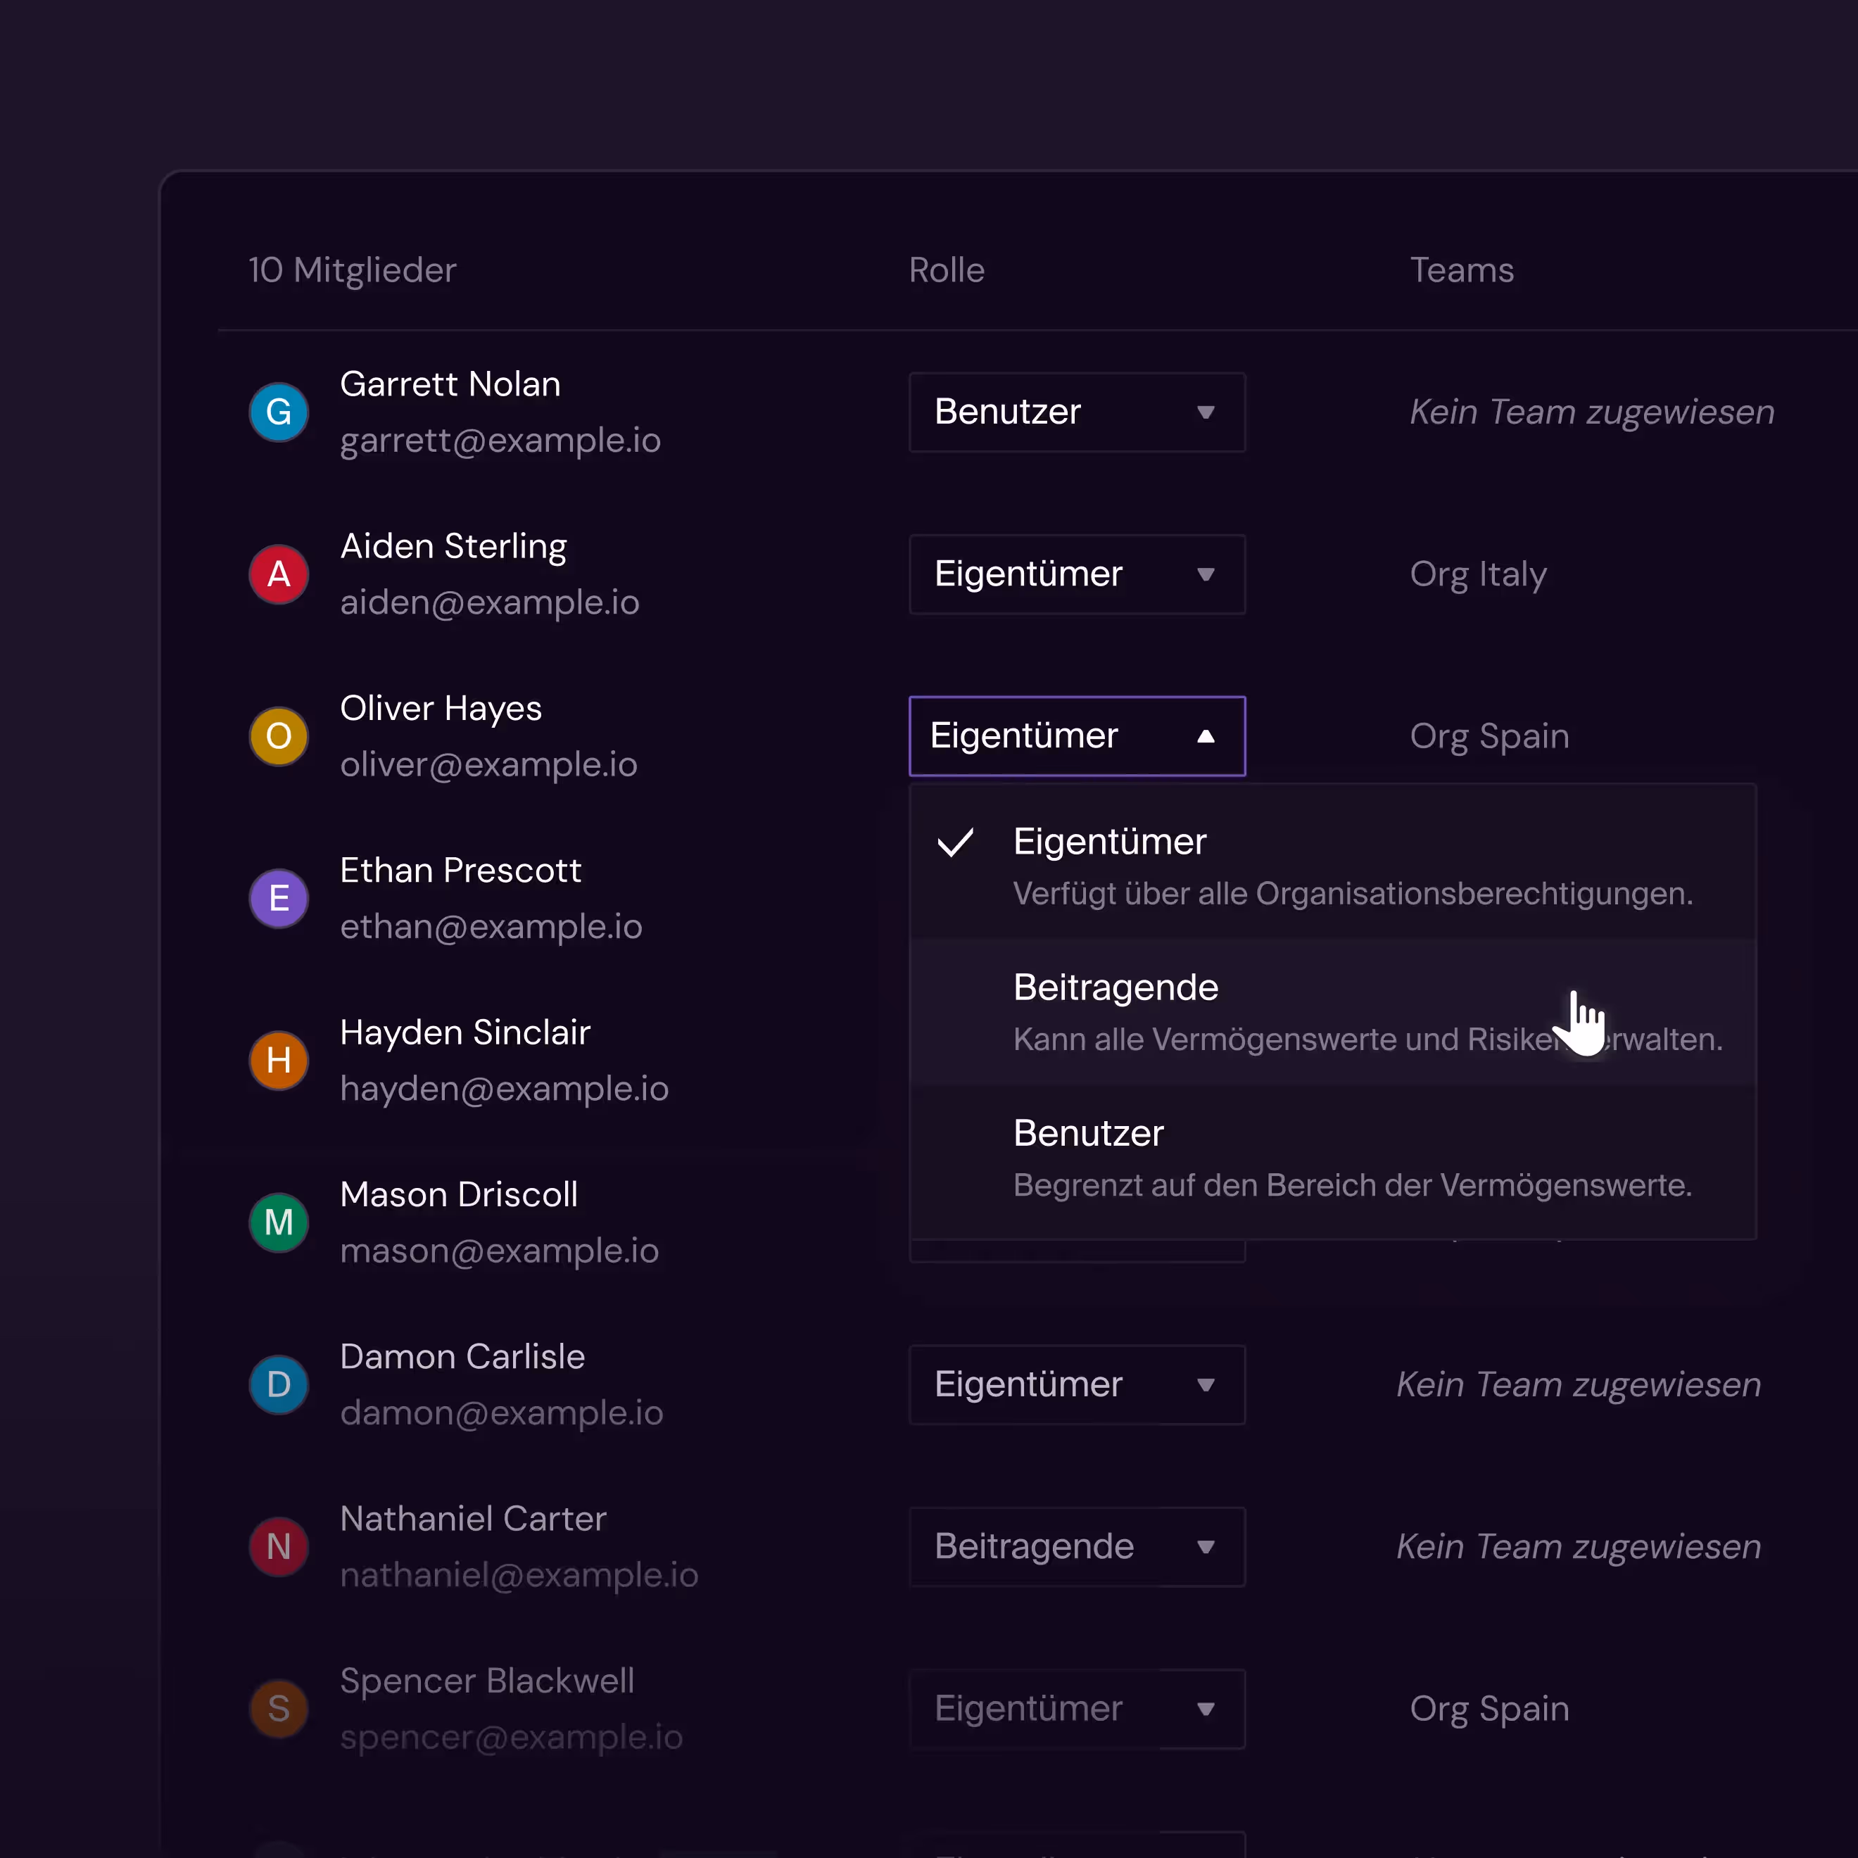Open Nathaniel Carter's Beitragende role dropdown
The width and height of the screenshot is (1858, 1858).
coord(1076,1546)
